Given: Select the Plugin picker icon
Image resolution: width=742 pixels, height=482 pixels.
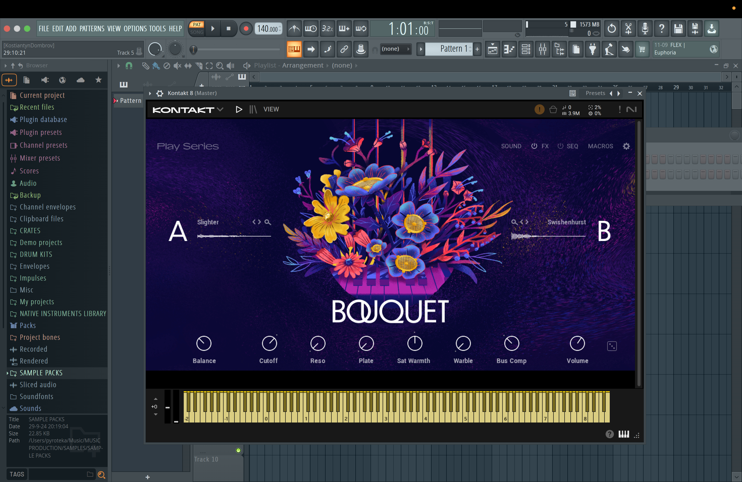Looking at the screenshot, I should [x=592, y=49].
